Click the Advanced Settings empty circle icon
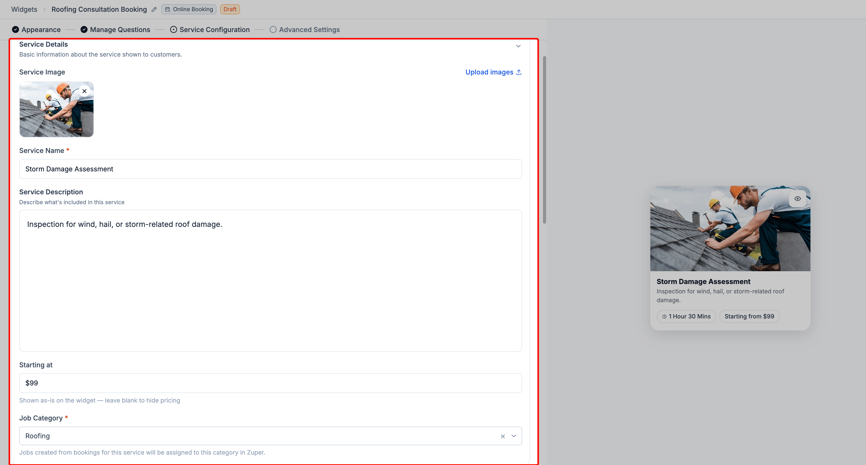866x465 pixels. [273, 30]
